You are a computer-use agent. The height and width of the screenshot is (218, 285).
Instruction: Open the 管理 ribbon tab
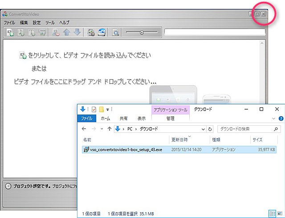pos(171,119)
